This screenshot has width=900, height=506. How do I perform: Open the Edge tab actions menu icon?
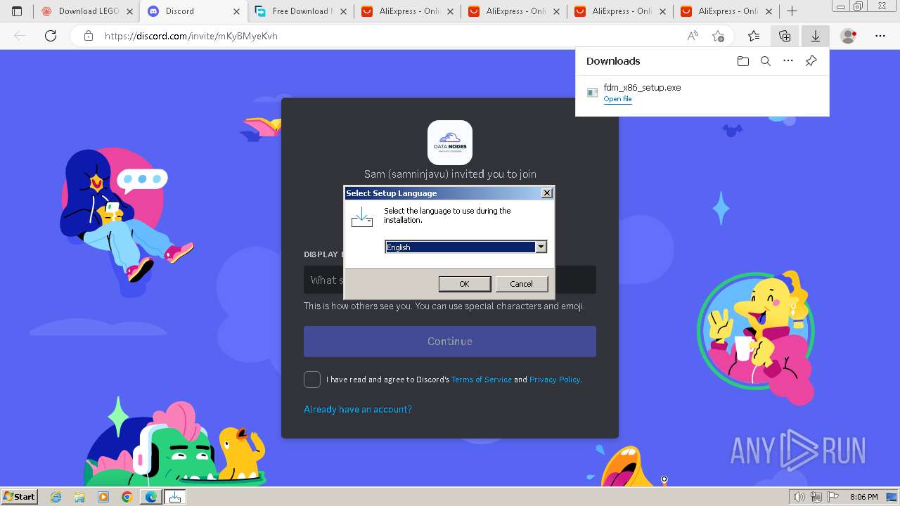click(x=17, y=11)
